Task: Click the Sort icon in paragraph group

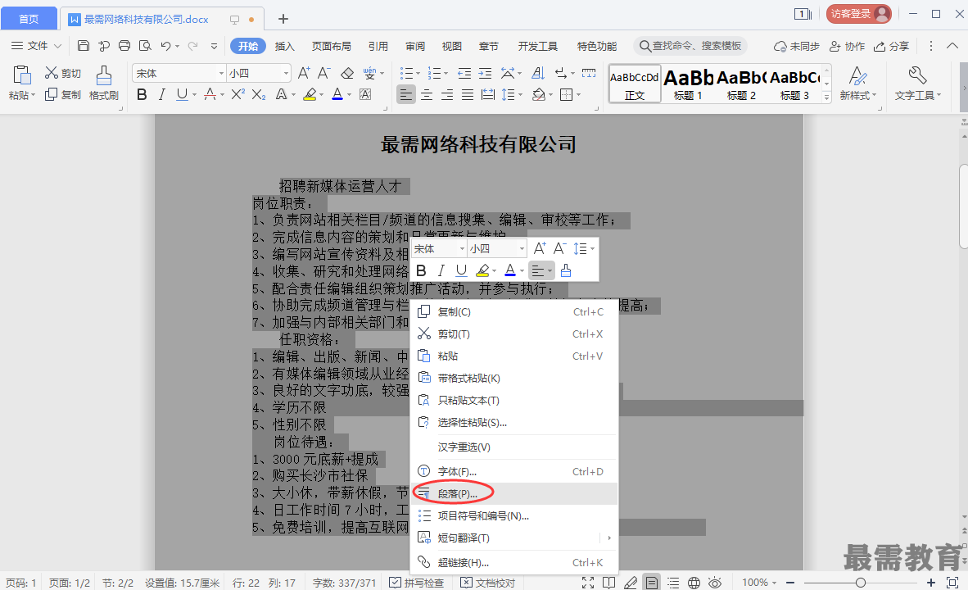Action: coord(538,74)
